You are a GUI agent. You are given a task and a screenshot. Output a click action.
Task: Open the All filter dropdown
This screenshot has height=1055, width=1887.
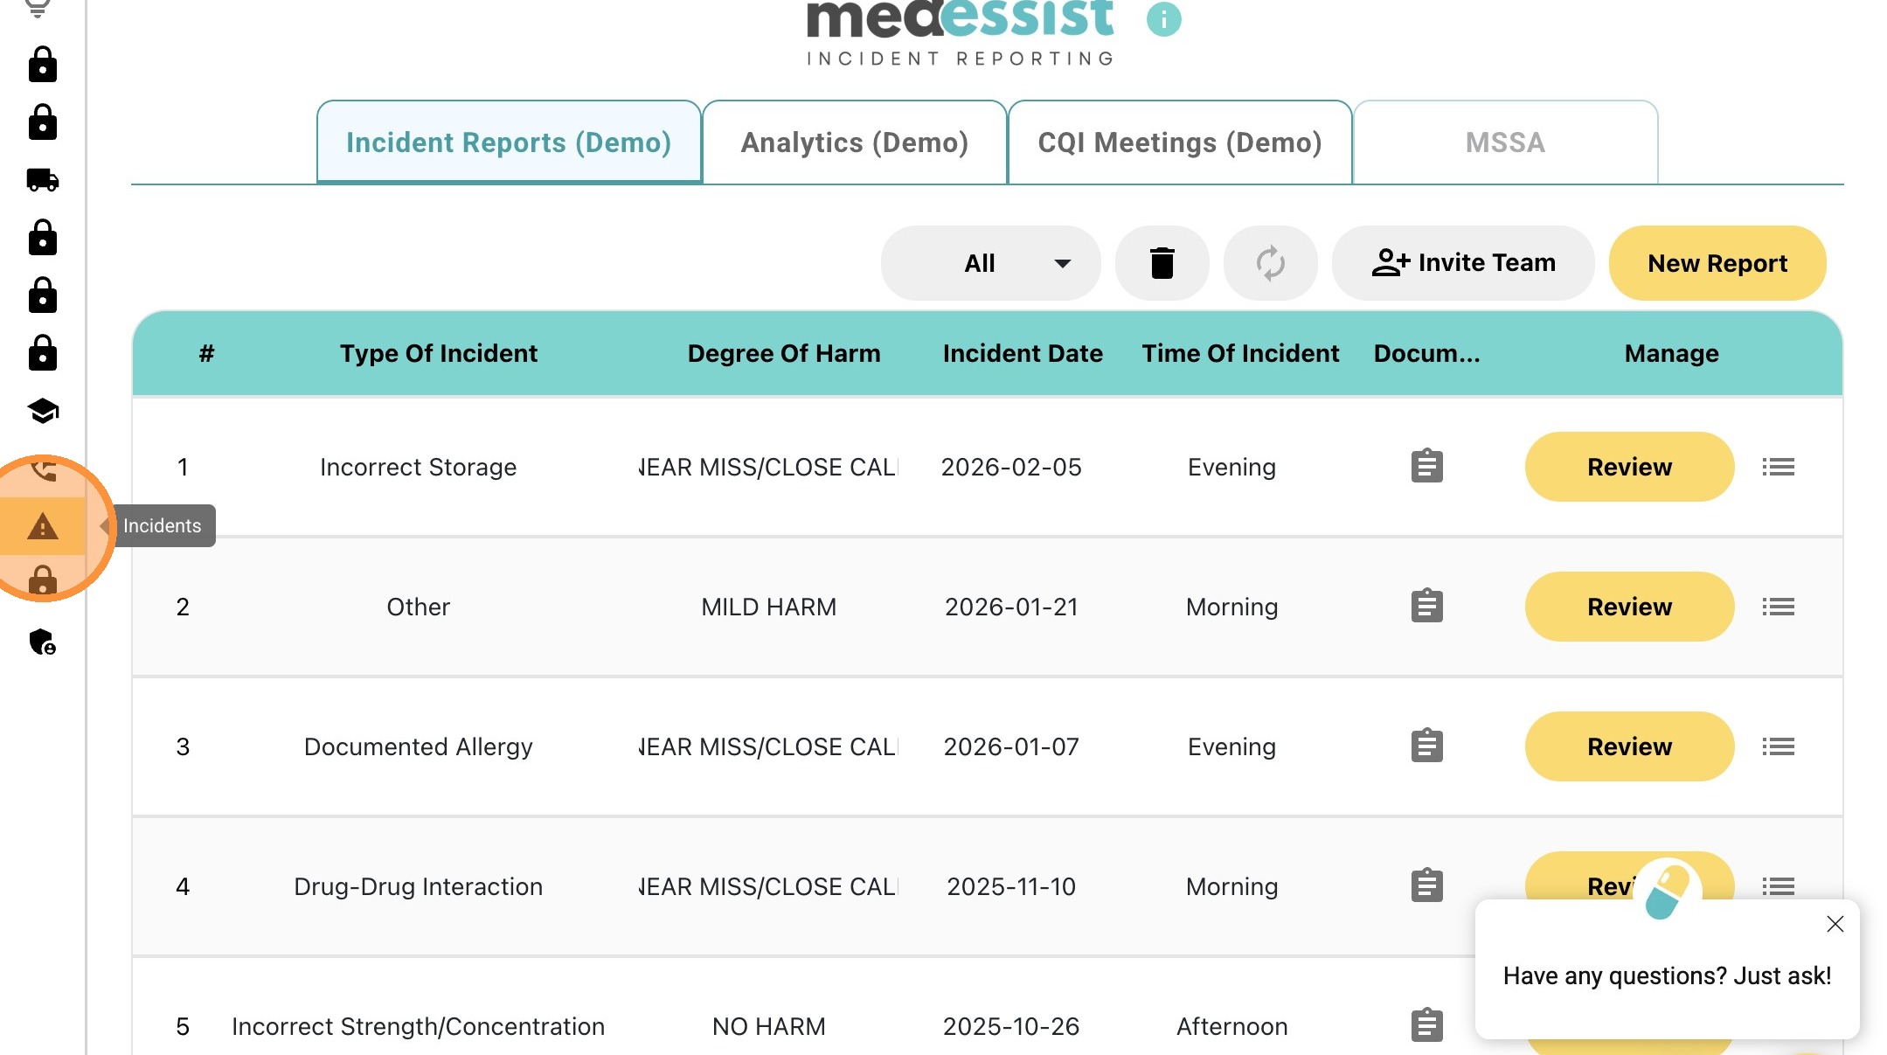(990, 263)
